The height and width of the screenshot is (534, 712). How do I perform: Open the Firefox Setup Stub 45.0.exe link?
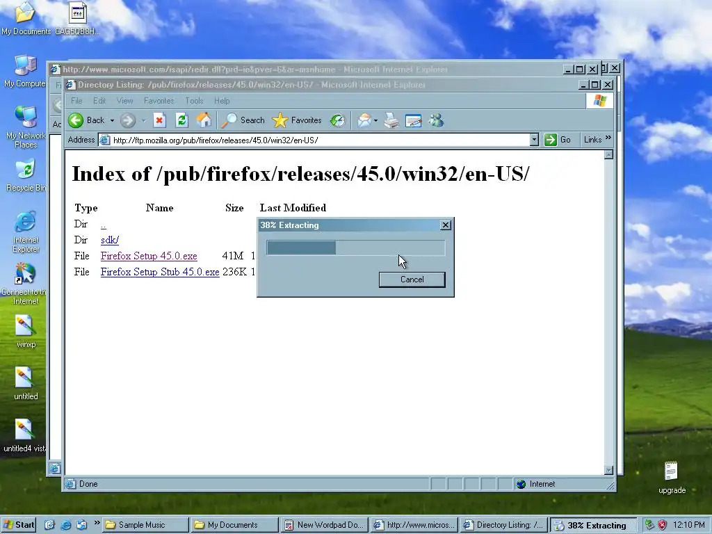[160, 272]
